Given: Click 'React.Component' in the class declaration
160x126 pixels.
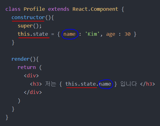Looking at the screenshot, I should [95, 9].
